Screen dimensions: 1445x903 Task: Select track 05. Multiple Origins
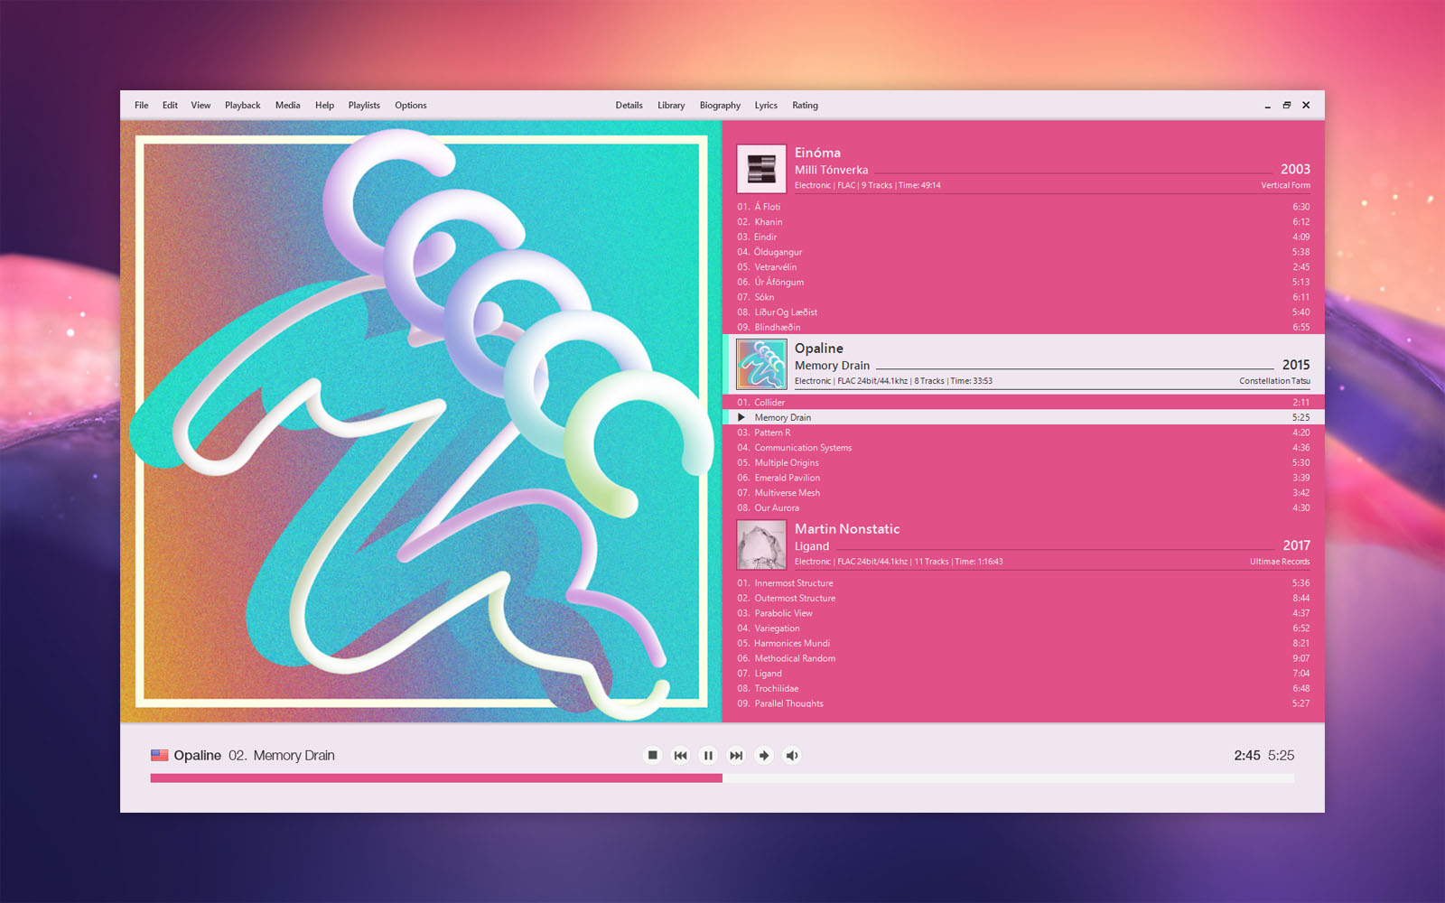tap(1023, 462)
